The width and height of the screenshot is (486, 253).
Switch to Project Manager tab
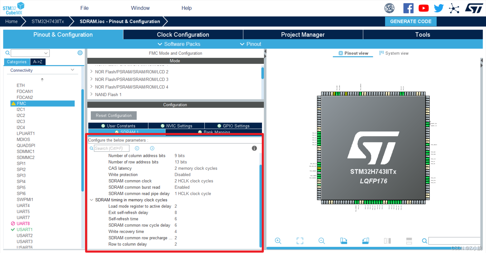pyautogui.click(x=303, y=35)
